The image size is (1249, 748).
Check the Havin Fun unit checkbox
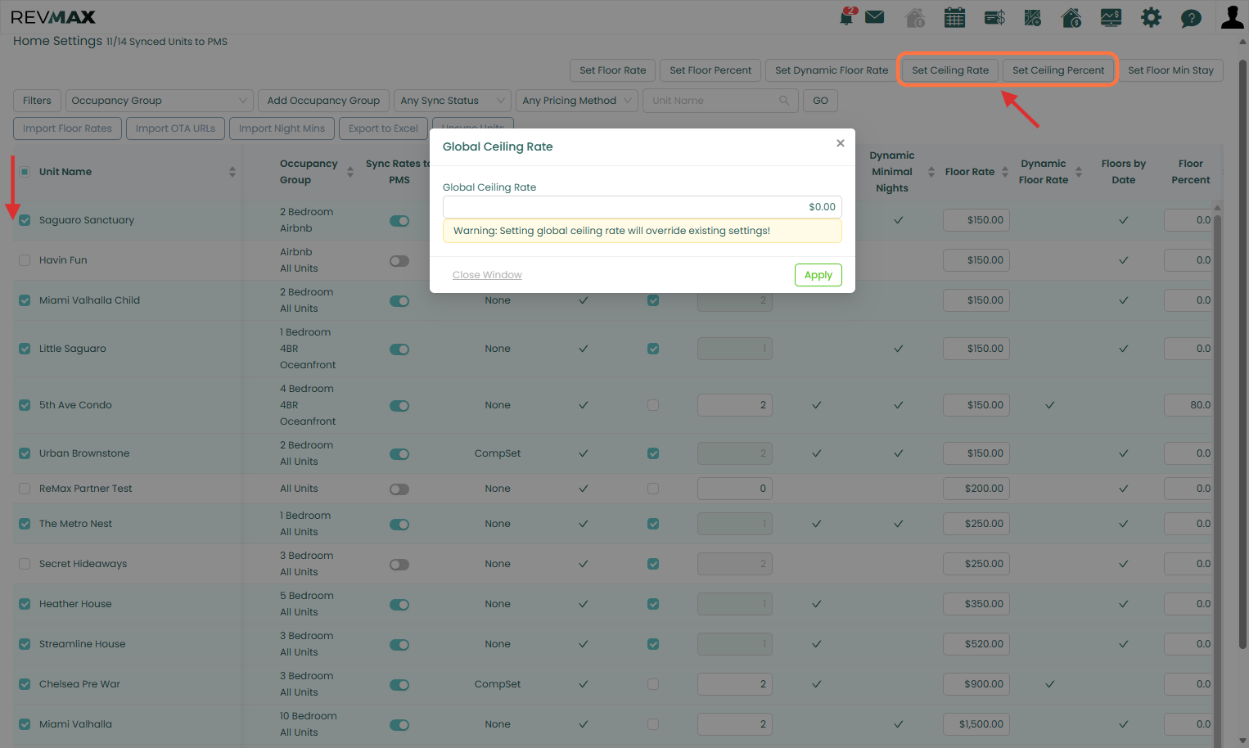click(25, 260)
